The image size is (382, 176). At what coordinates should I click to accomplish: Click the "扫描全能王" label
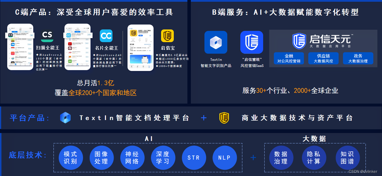[x=48, y=48]
